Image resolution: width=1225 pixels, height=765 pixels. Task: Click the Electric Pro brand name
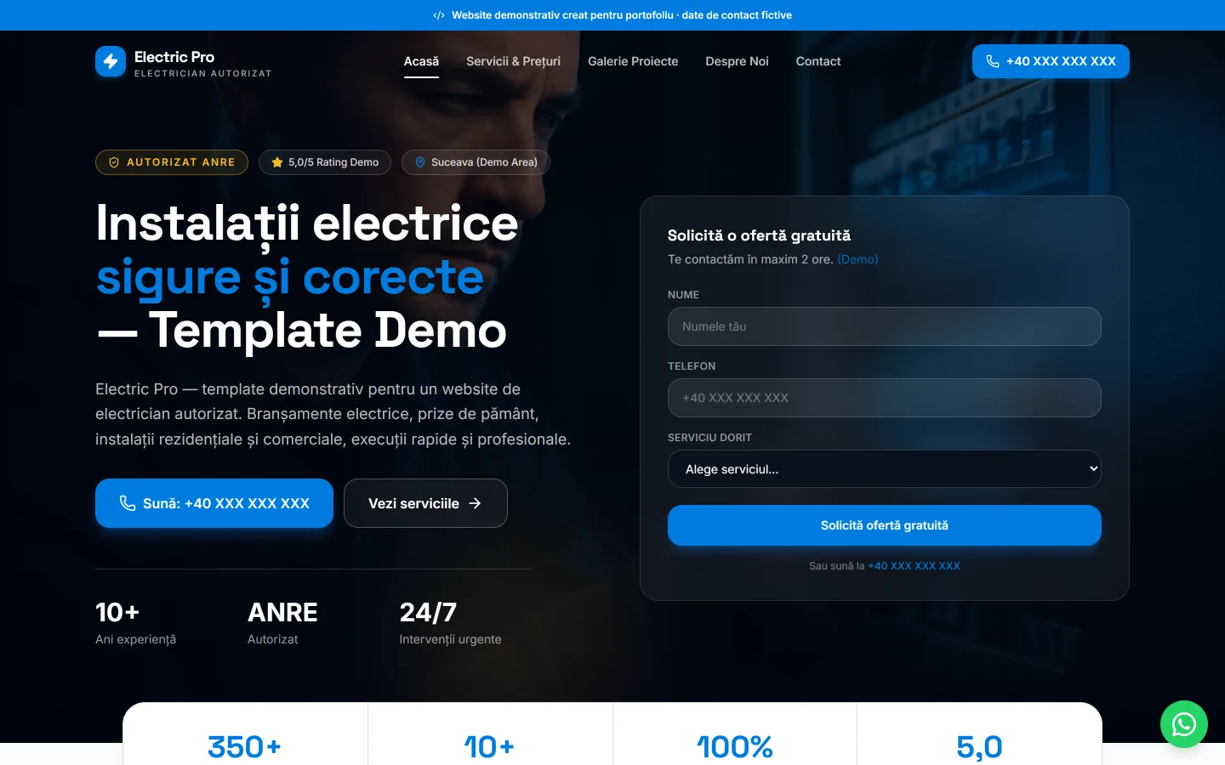(x=174, y=57)
